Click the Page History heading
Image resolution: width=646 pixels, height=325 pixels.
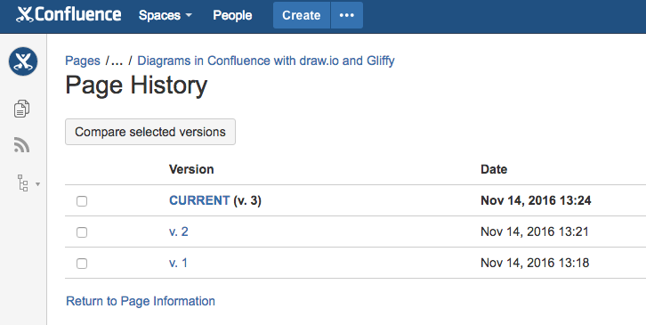click(x=136, y=86)
